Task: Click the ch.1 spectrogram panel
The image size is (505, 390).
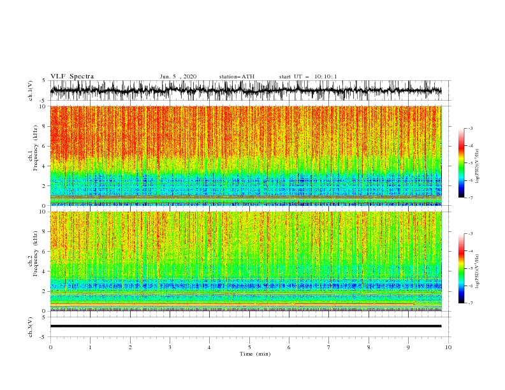Action: point(245,155)
